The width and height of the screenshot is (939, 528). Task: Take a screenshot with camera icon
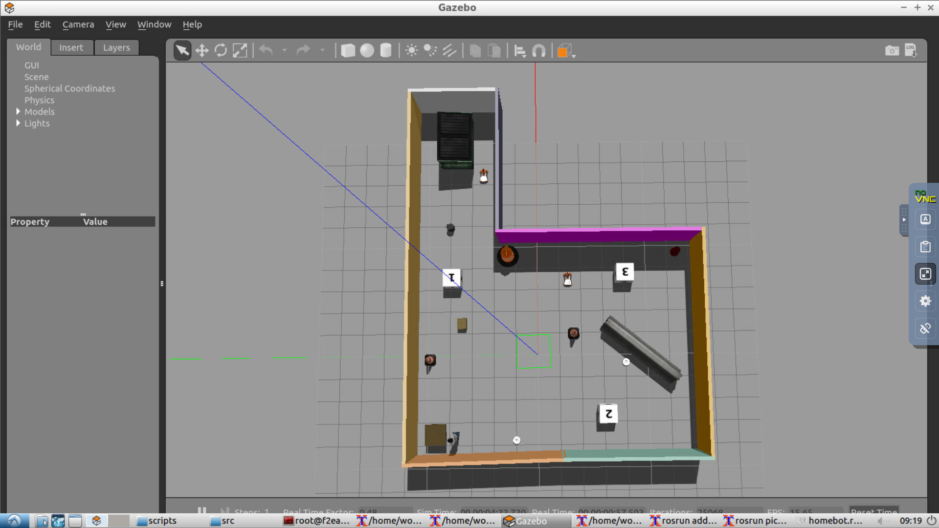point(892,50)
